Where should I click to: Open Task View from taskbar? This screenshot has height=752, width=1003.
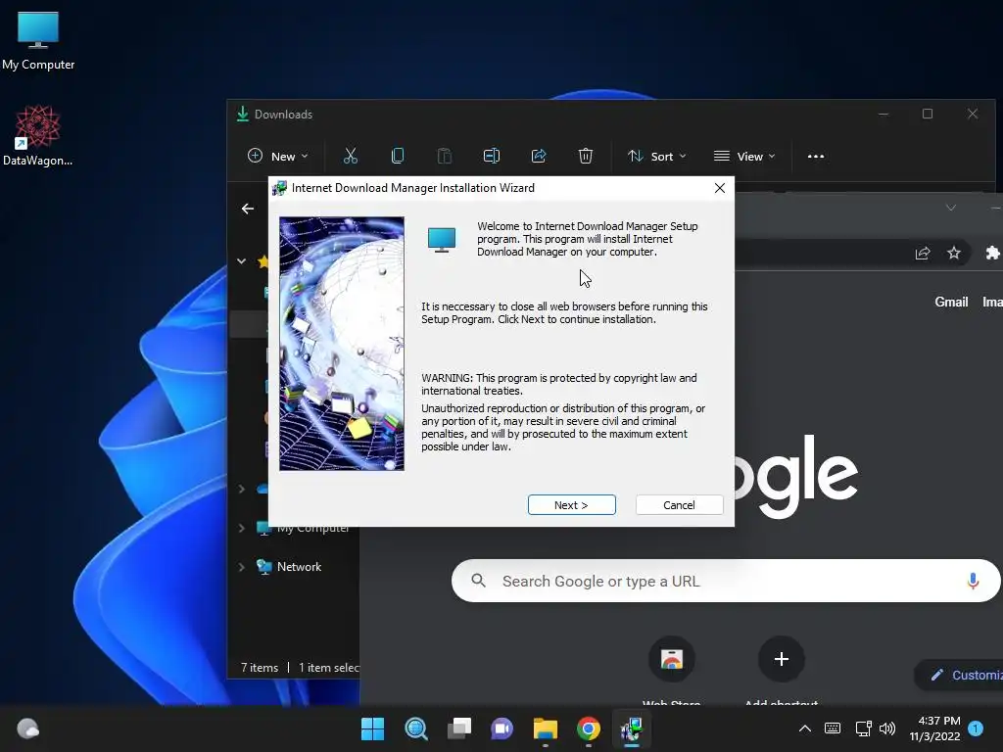(458, 728)
